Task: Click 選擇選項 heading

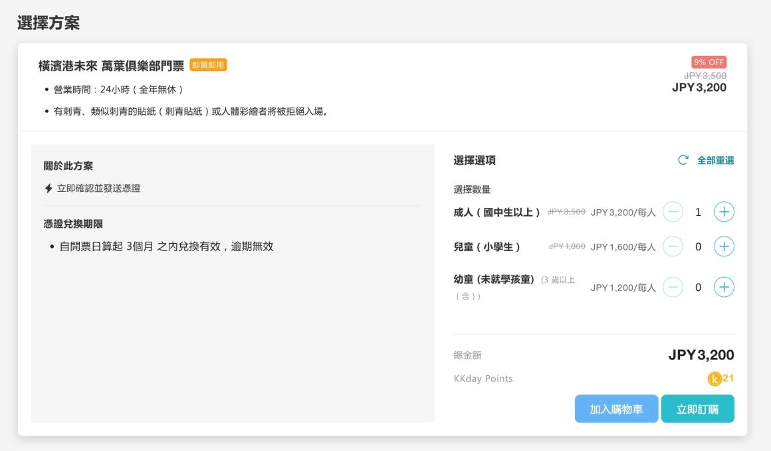Action: coord(475,160)
